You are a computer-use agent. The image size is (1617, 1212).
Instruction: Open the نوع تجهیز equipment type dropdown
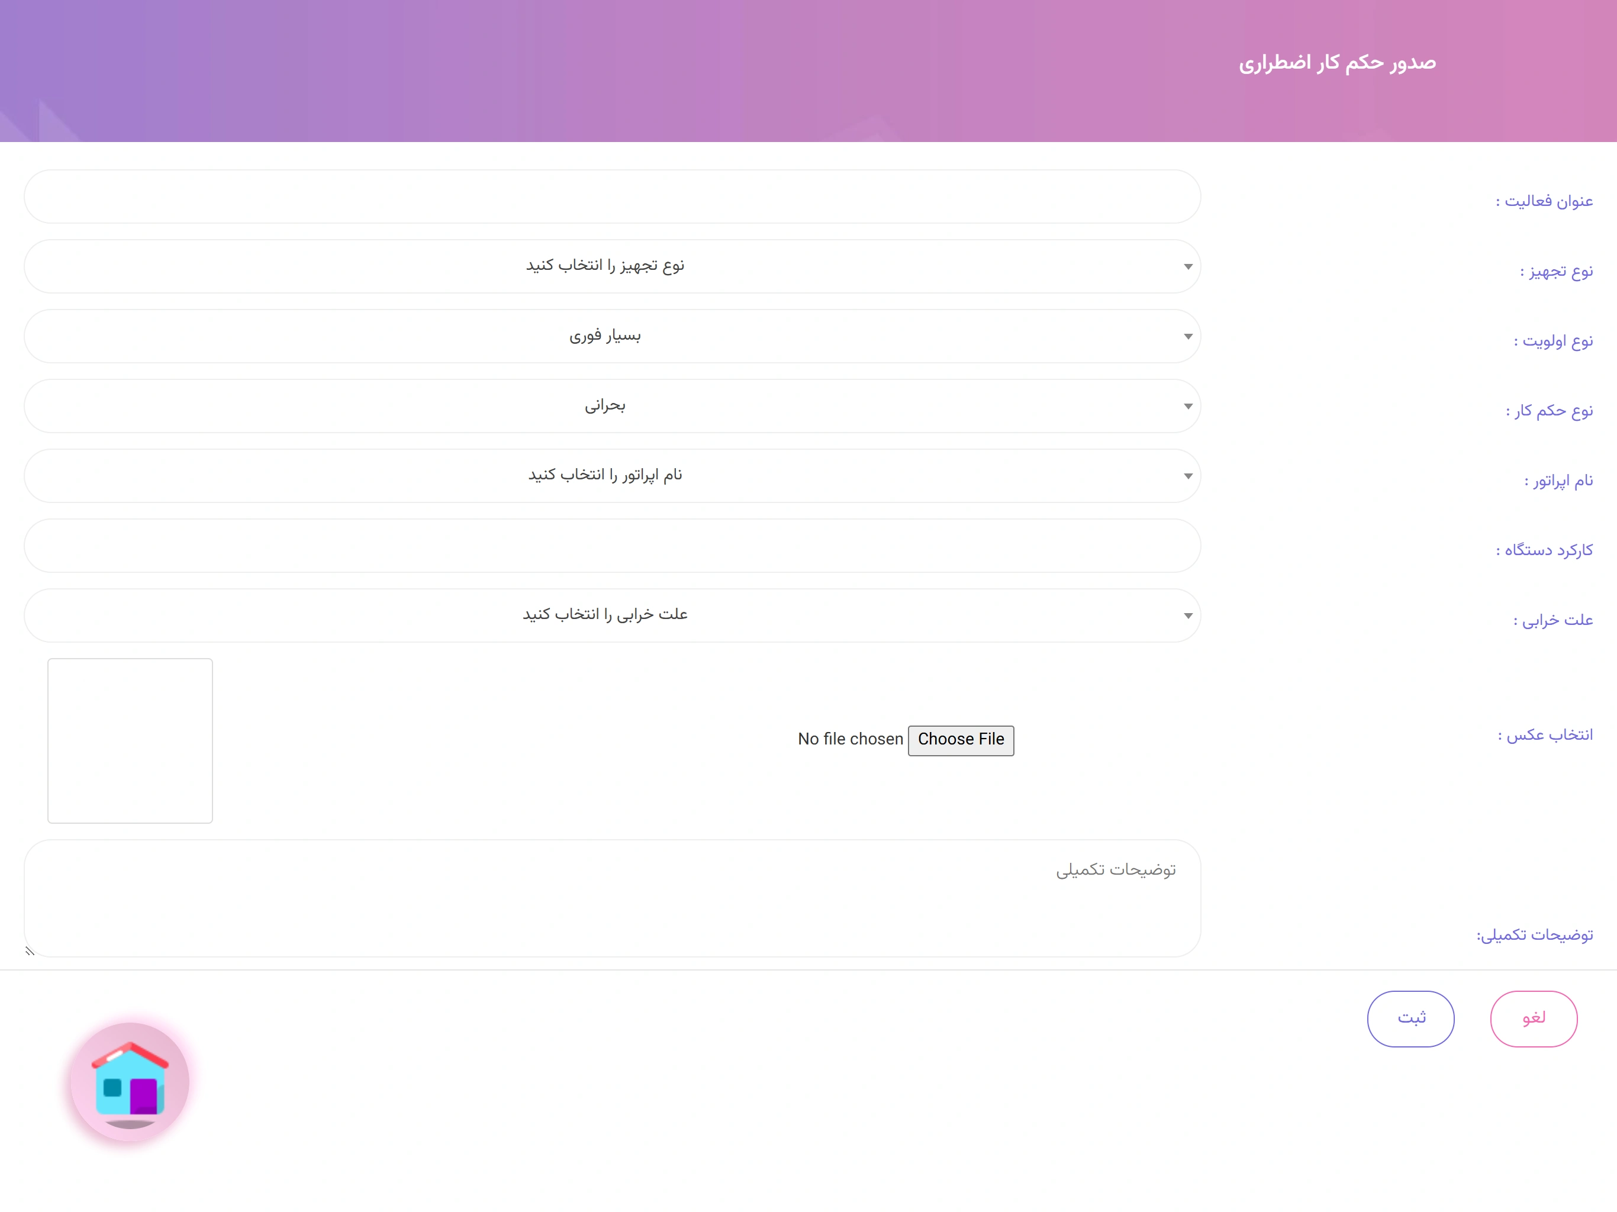(x=613, y=266)
